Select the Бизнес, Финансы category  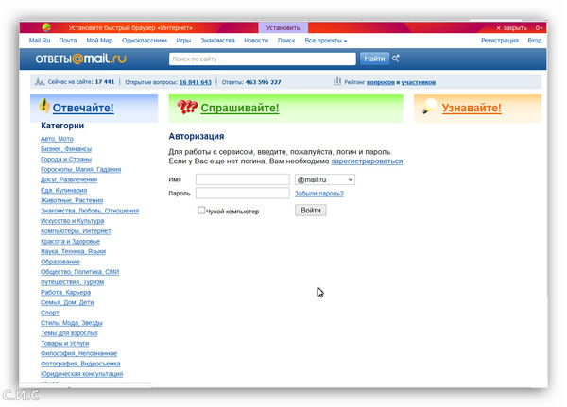click(x=66, y=149)
